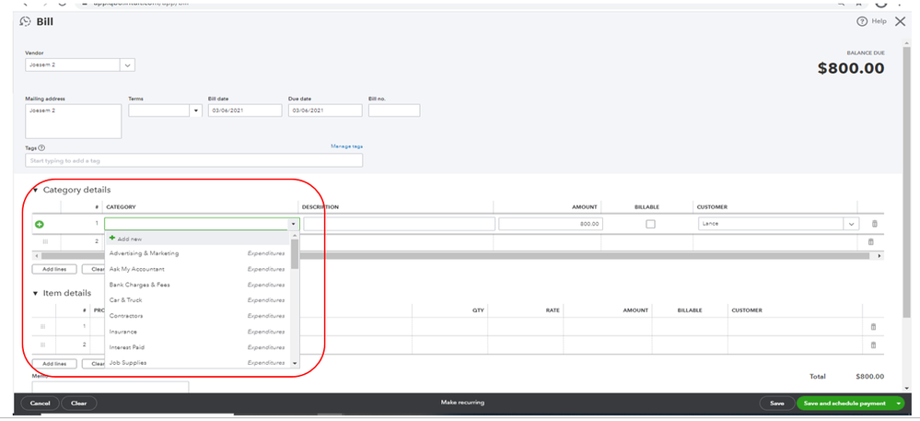The width and height of the screenshot is (920, 421).
Task: Delete category line 1 with trash icon
Action: coord(874,224)
